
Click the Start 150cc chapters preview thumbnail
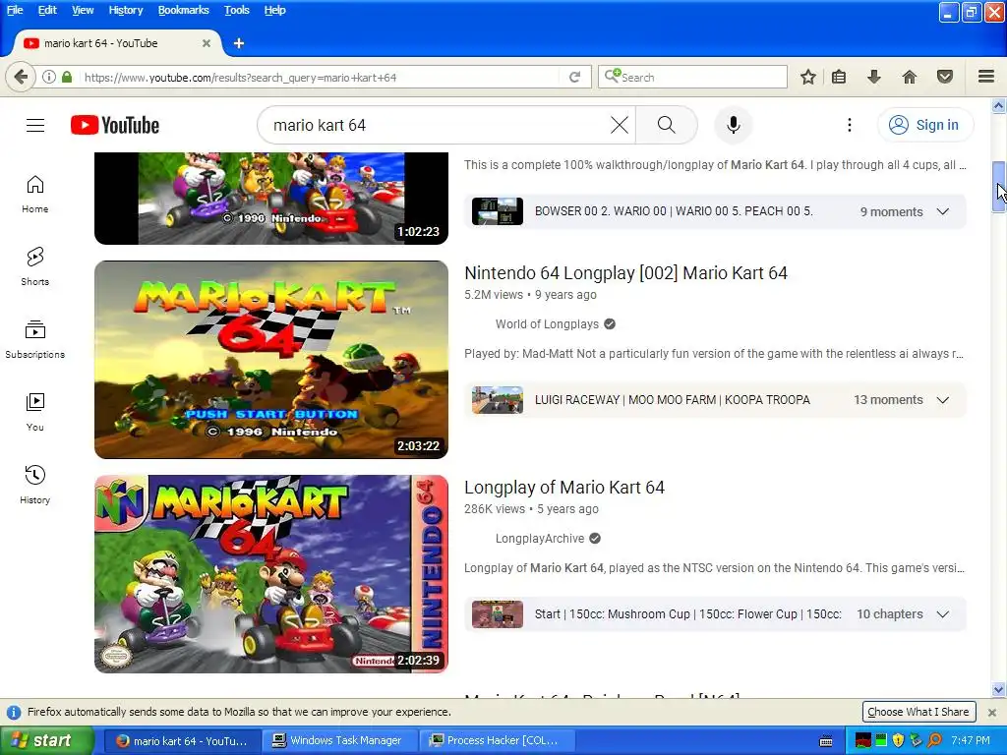point(497,614)
